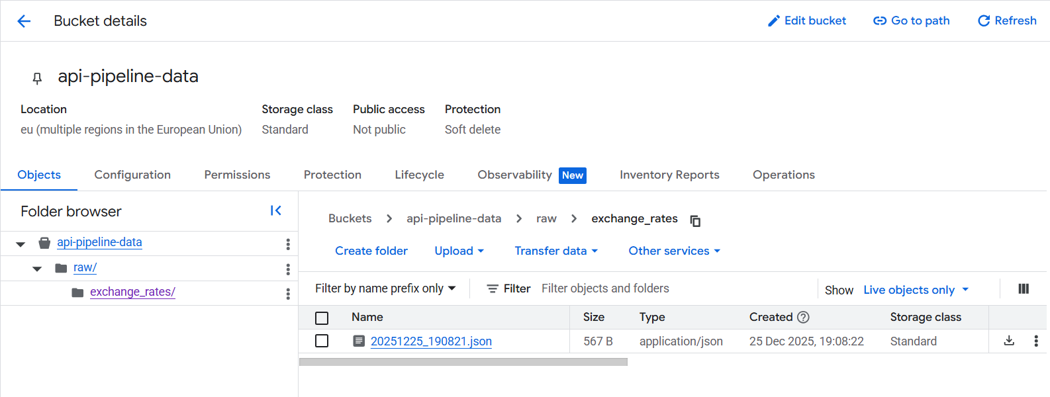The image size is (1050, 397).
Task: Open the exchange_rates/ folder options menu
Action: (288, 293)
